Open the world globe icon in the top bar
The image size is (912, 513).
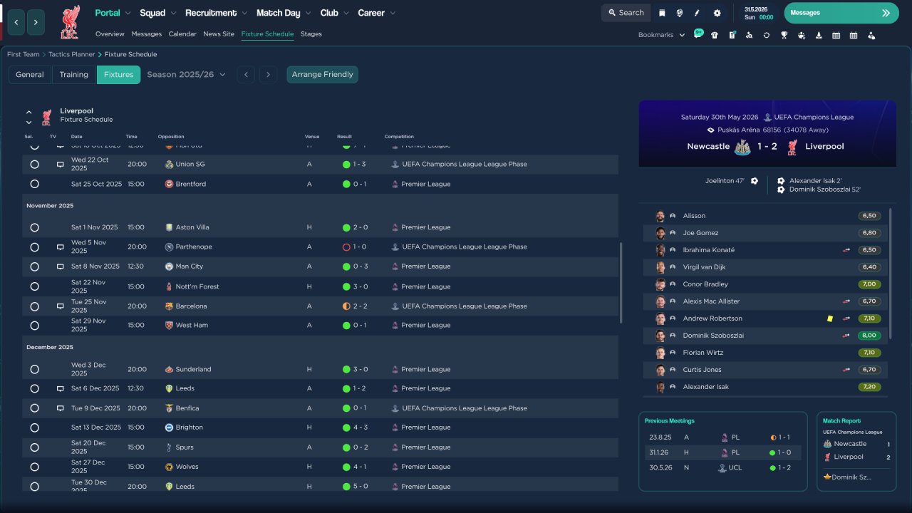pyautogui.click(x=680, y=13)
